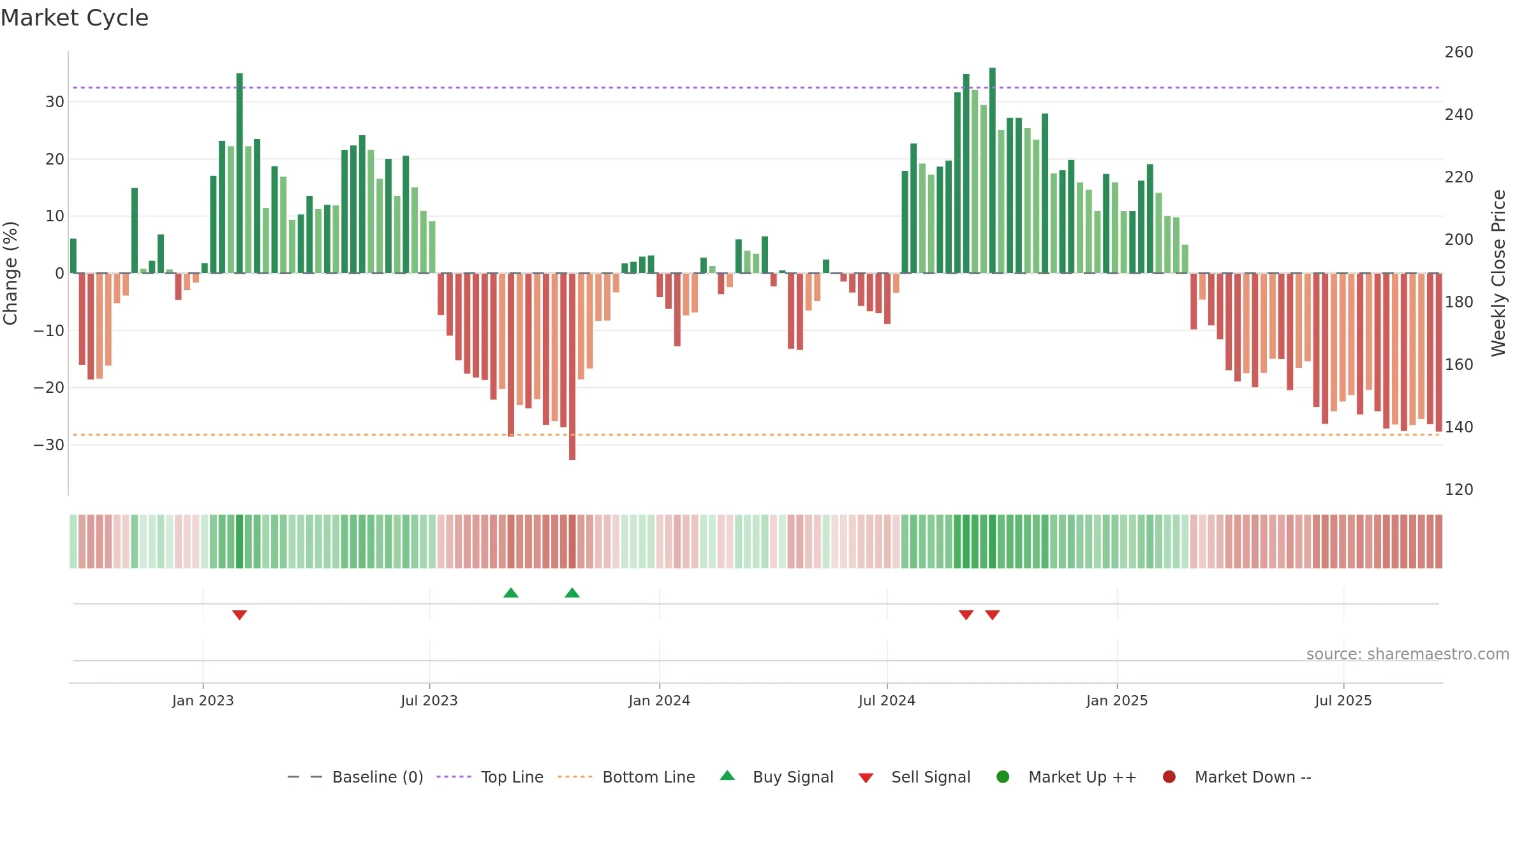Click the 120 price axis label
Image resolution: width=1531 pixels, height=861 pixels.
tap(1459, 490)
